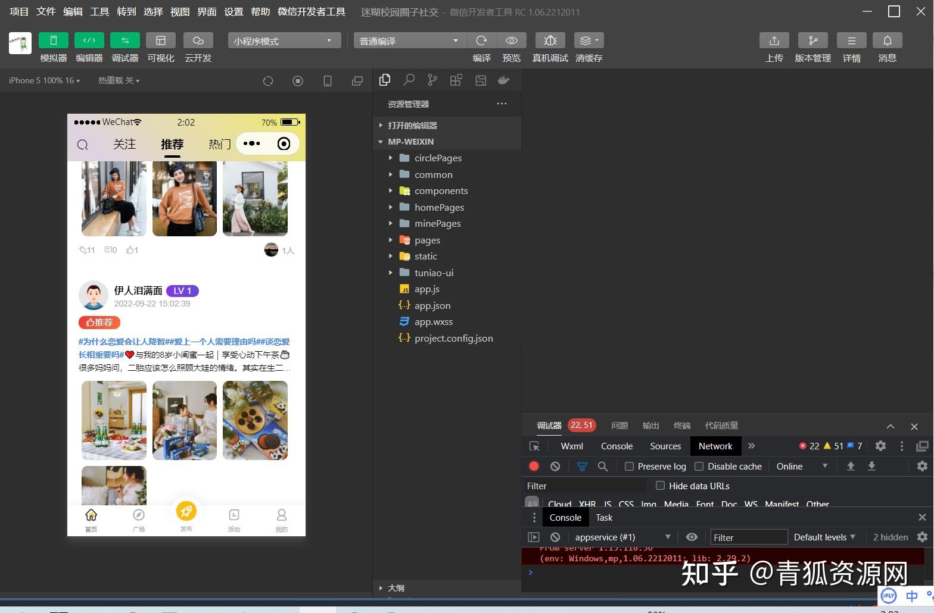This screenshot has width=934, height=613.
Task: Open the 设置 menu
Action: point(233,12)
